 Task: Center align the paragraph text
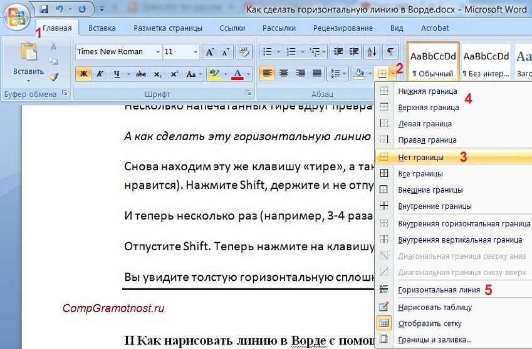[284, 74]
